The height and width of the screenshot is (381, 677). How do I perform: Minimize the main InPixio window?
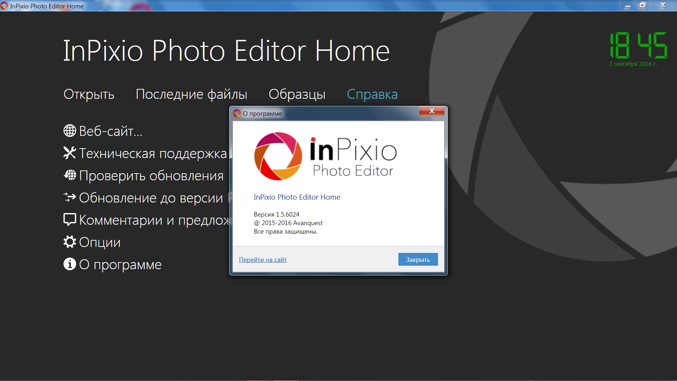(x=628, y=5)
